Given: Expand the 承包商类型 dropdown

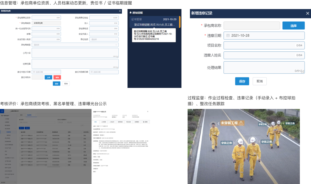Looking at the screenshot, I should pyautogui.click(x=75, y=45).
